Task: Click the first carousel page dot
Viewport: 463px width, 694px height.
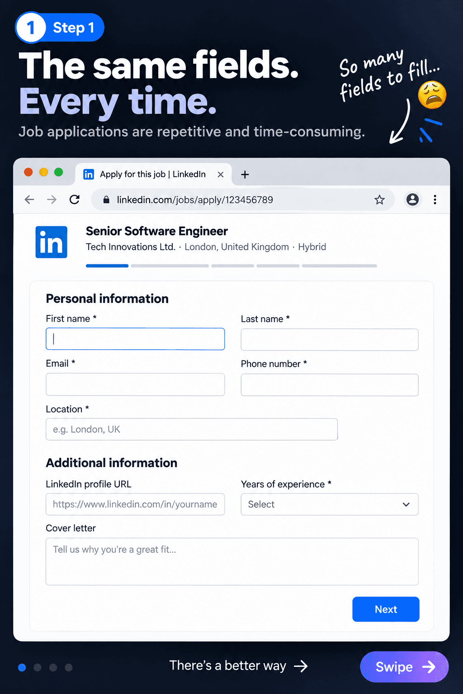Action: [22, 667]
